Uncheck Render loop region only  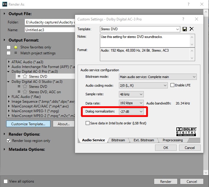(9, 141)
